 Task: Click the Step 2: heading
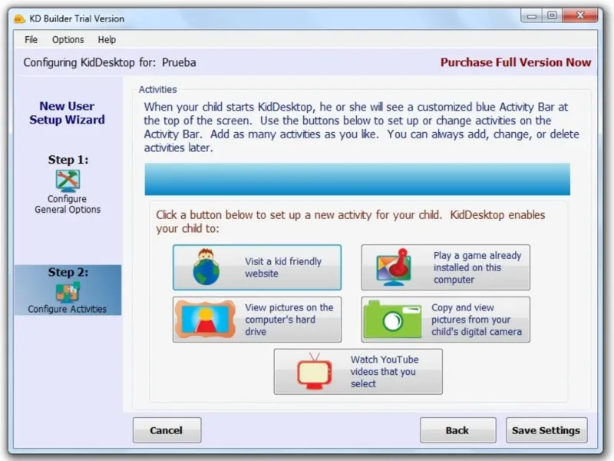68,272
